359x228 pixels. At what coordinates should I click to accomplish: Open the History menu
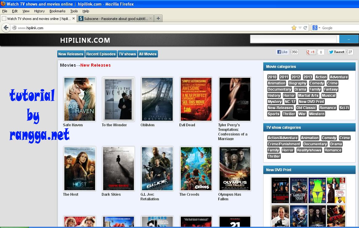pyautogui.click(x=39, y=11)
